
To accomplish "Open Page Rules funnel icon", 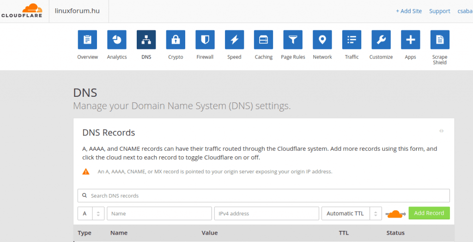I will click(x=293, y=40).
